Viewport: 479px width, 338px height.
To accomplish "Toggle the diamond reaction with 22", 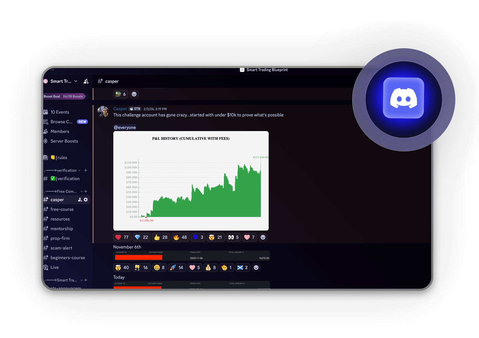I will click(142, 237).
